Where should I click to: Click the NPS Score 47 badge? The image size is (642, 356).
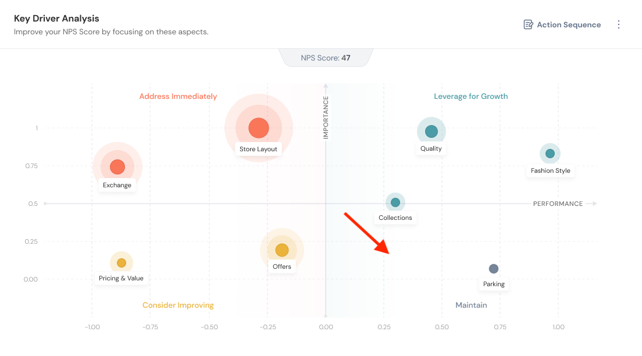[x=326, y=58]
